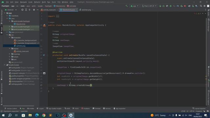Hide the project panel with the minus icon

(37, 10)
